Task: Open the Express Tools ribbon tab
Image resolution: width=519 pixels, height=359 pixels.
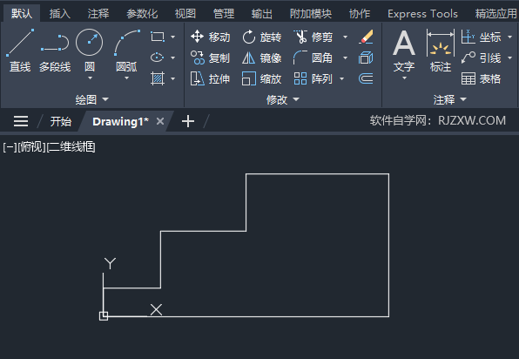Action: [422, 14]
